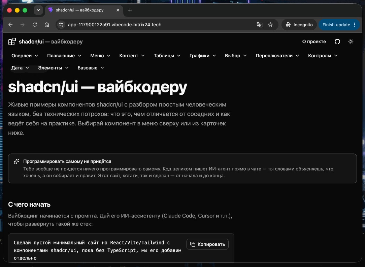The height and width of the screenshot is (267, 365).
Task: Open a new browser tab
Action: click(x=130, y=10)
